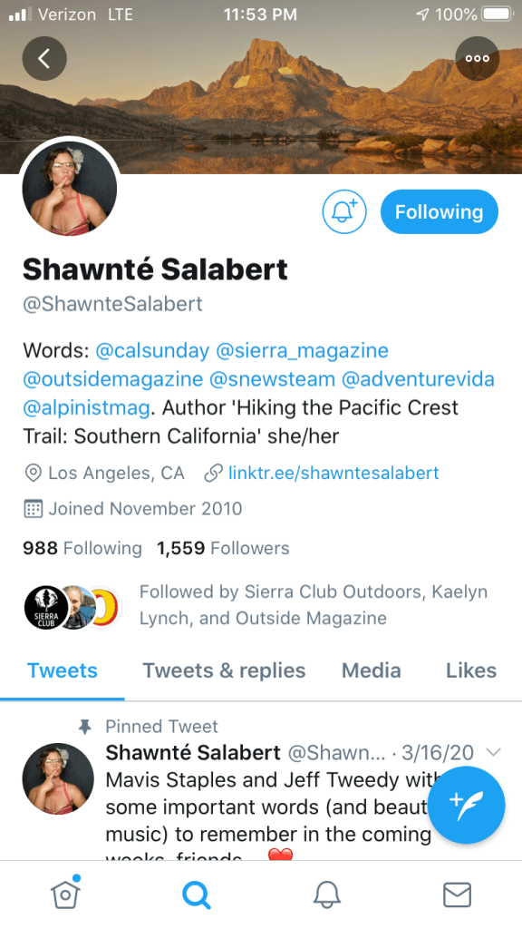Enable tweet notifications with the bell-plus icon
522x929 pixels.
344,211
